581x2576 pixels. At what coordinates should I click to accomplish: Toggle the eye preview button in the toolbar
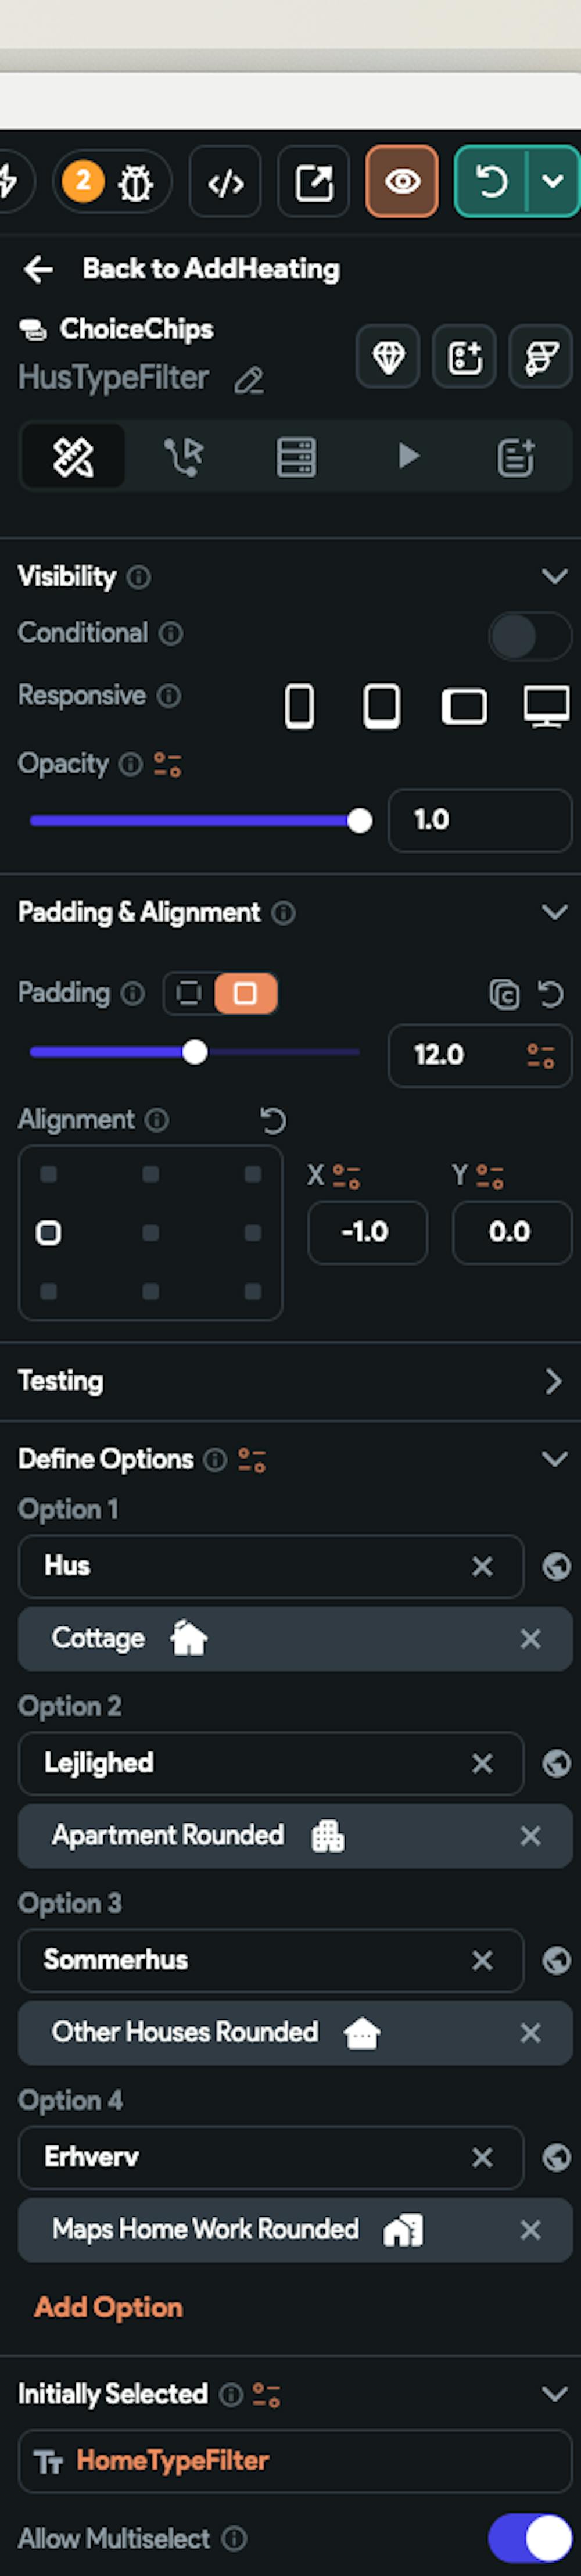click(402, 181)
